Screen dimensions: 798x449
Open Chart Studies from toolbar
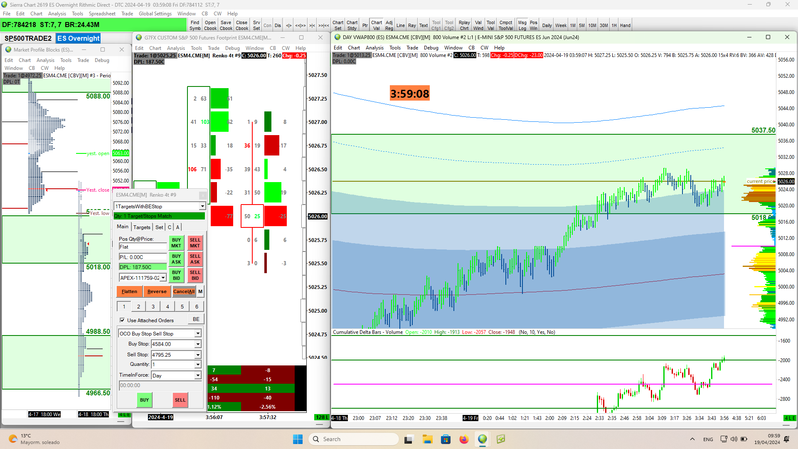(352, 25)
